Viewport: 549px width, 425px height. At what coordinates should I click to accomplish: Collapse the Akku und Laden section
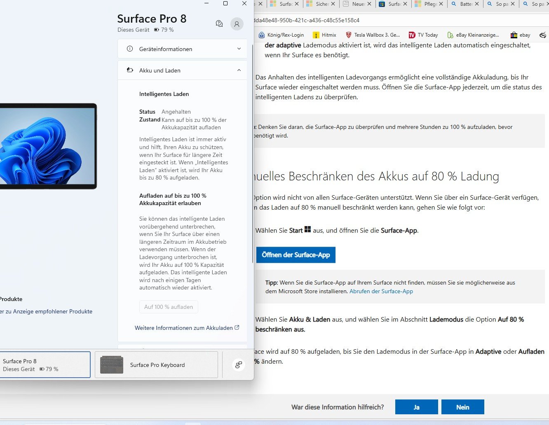(182, 70)
